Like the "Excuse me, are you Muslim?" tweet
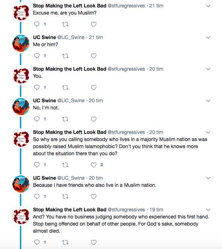This screenshot has width=222, height=249. tap(94, 24)
